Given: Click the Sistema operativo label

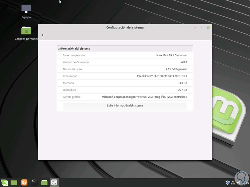Looking at the screenshot, I should click(x=74, y=55).
